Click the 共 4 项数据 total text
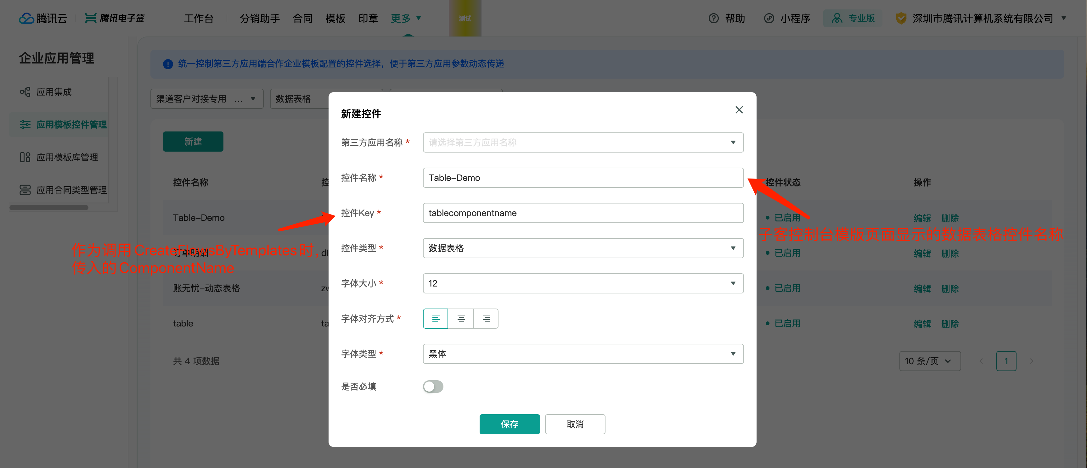 [196, 361]
